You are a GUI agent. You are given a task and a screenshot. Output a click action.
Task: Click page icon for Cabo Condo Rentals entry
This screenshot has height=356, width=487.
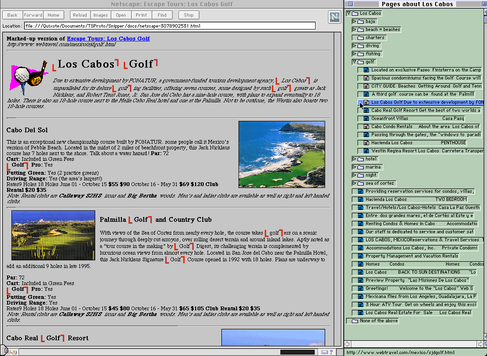click(366, 127)
